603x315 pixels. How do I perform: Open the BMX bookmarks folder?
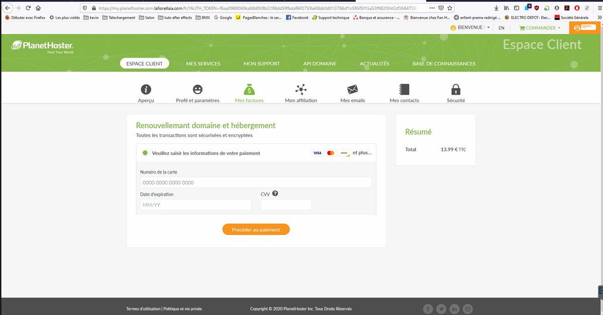tap(203, 18)
